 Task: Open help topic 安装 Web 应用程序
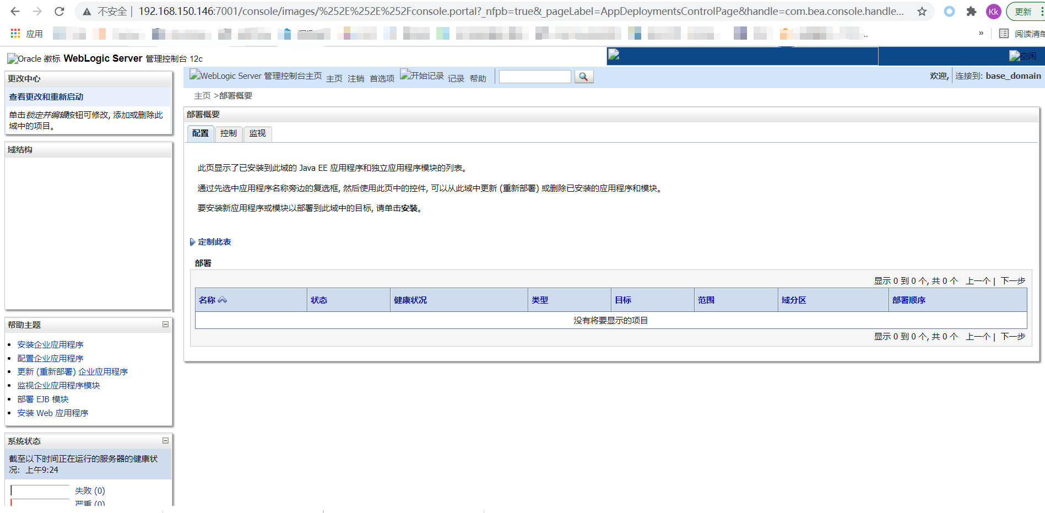(52, 413)
